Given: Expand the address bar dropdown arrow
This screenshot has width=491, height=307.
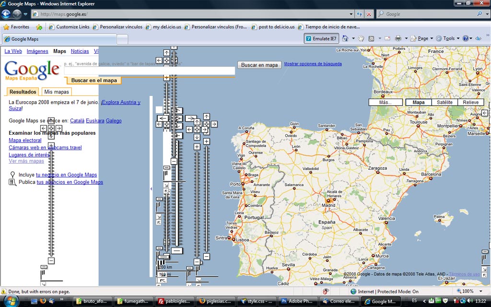Looking at the screenshot, I should click(351, 14).
